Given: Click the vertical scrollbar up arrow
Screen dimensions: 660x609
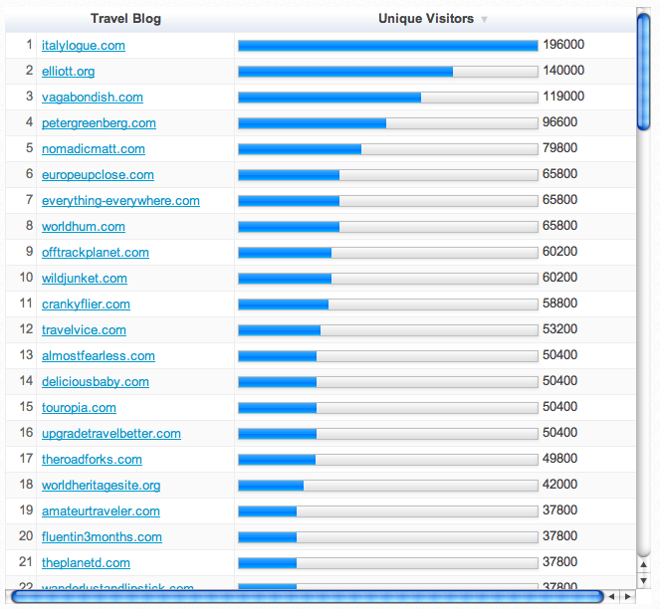Looking at the screenshot, I should tap(644, 565).
